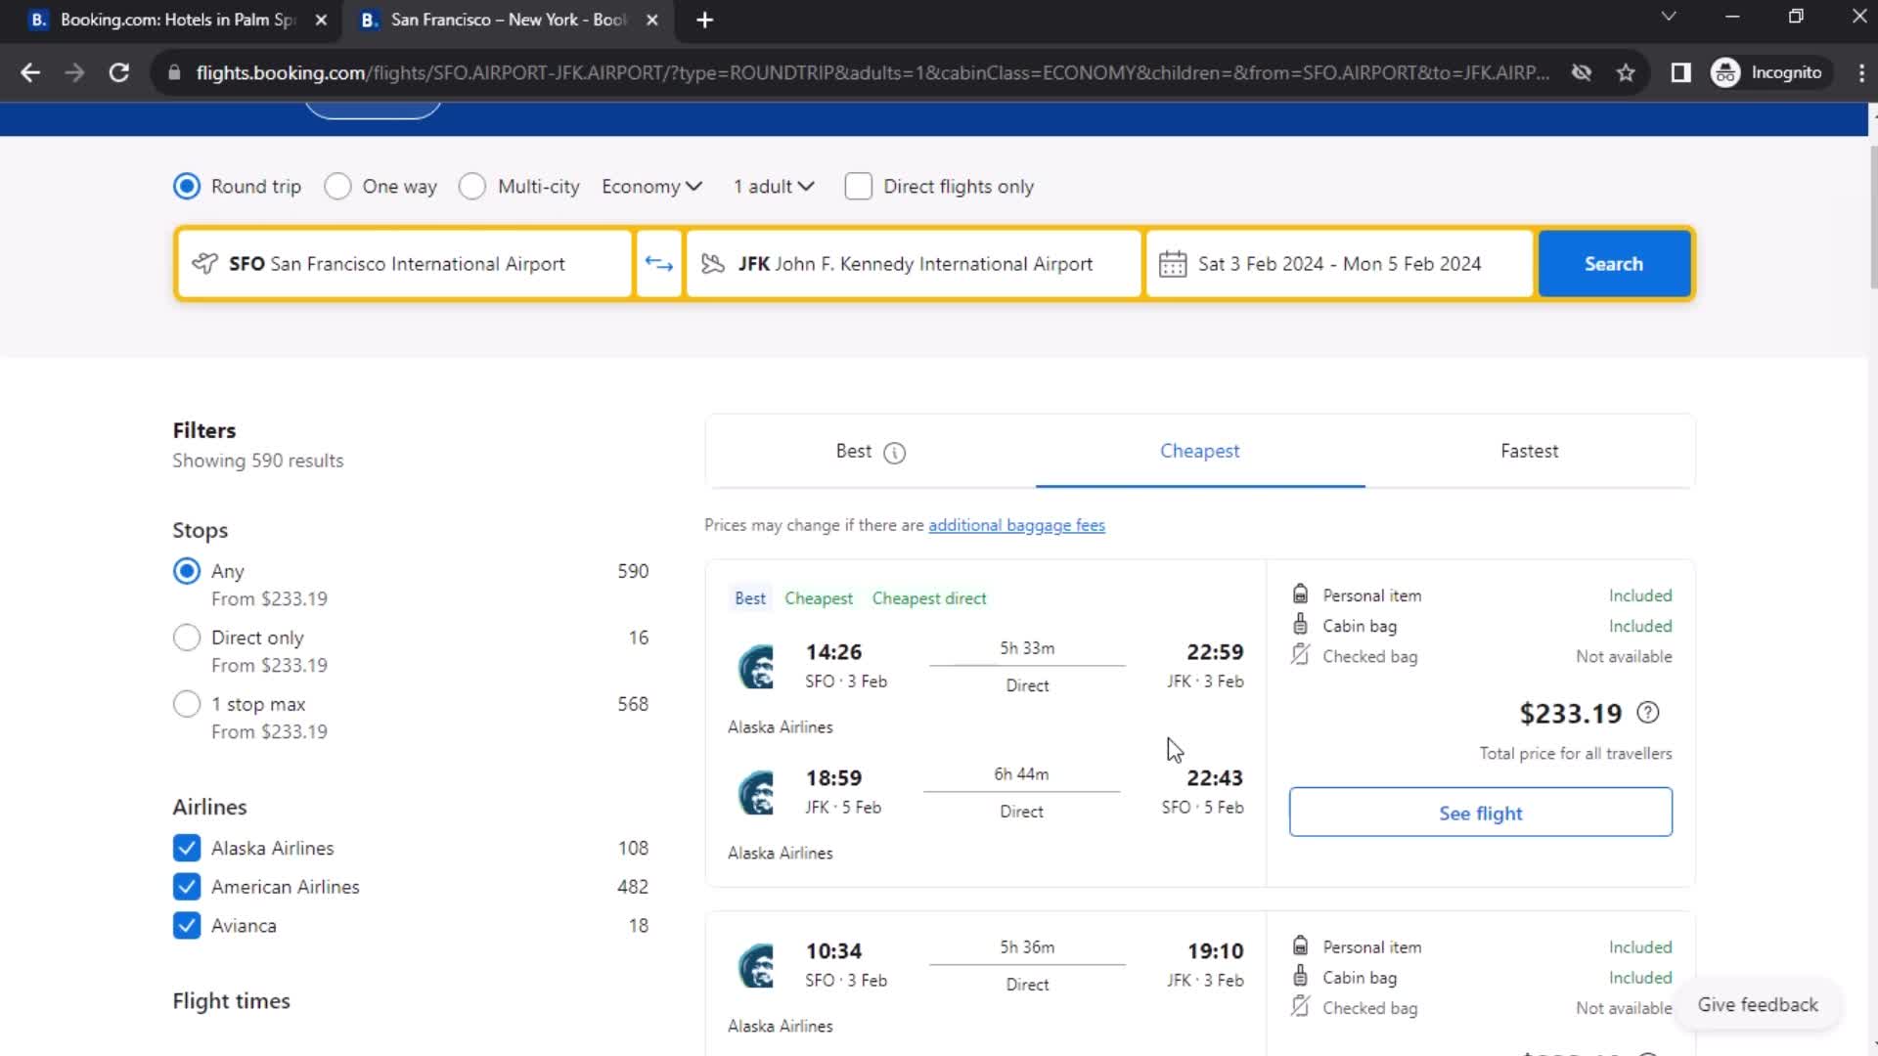Click the JFK destination airport icon
Screen dimensions: 1878x1056
click(713, 263)
